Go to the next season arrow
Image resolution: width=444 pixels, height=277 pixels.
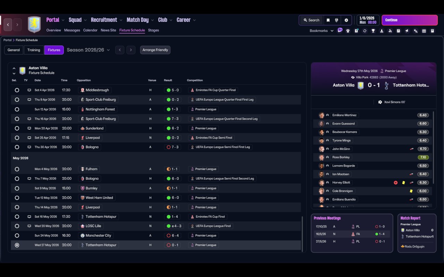click(131, 50)
